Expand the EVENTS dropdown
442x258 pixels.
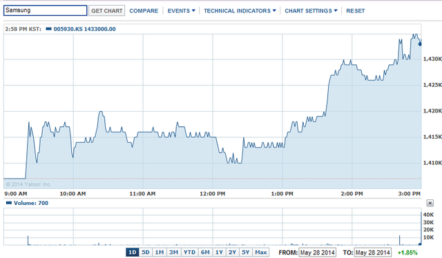pos(181,11)
